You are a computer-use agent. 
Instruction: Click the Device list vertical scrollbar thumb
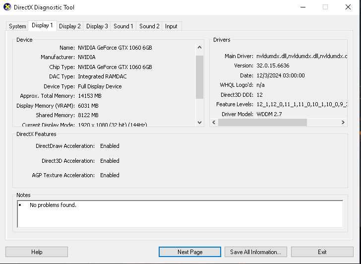200,77
